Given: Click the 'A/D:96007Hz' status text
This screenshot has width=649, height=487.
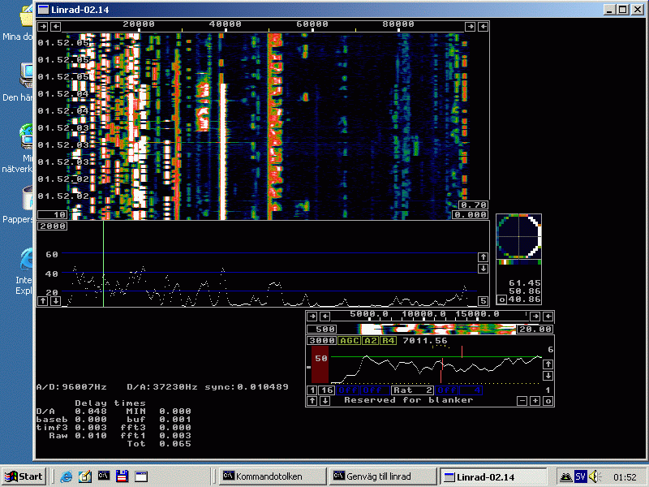Looking at the screenshot, I should [71, 387].
